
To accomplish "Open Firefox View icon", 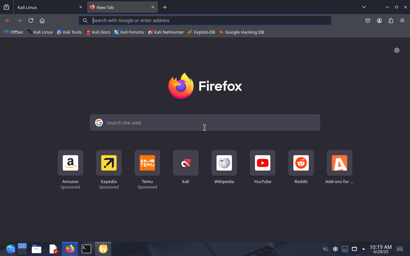I will pyautogui.click(x=6, y=7).
